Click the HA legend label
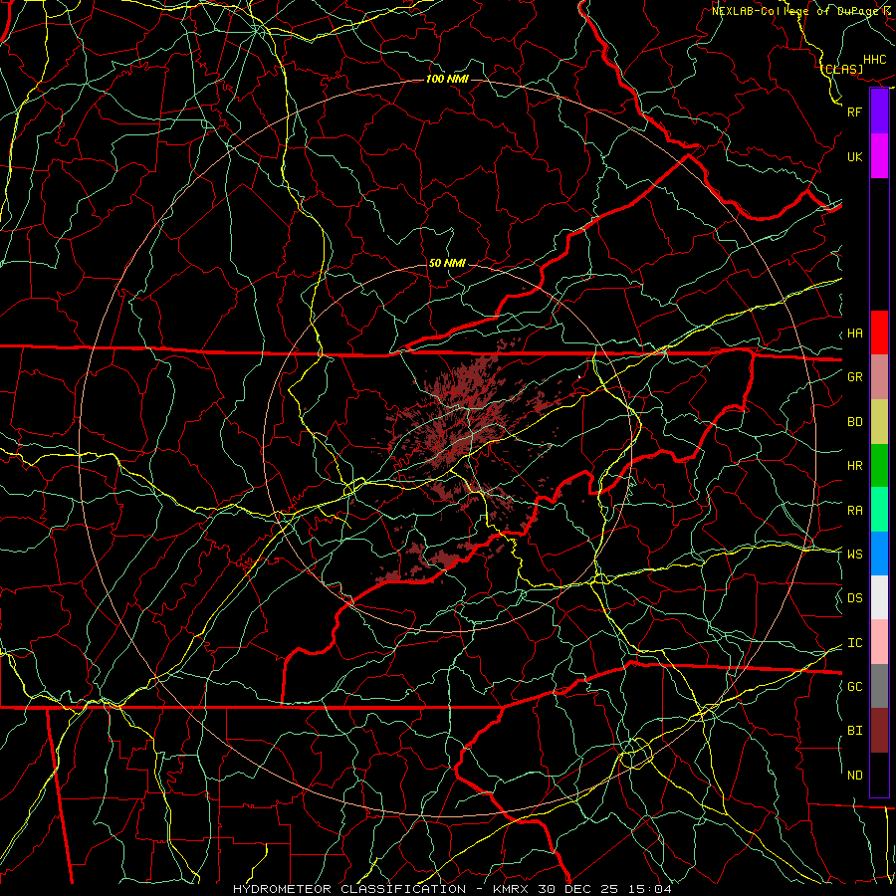The image size is (896, 896). [x=855, y=334]
